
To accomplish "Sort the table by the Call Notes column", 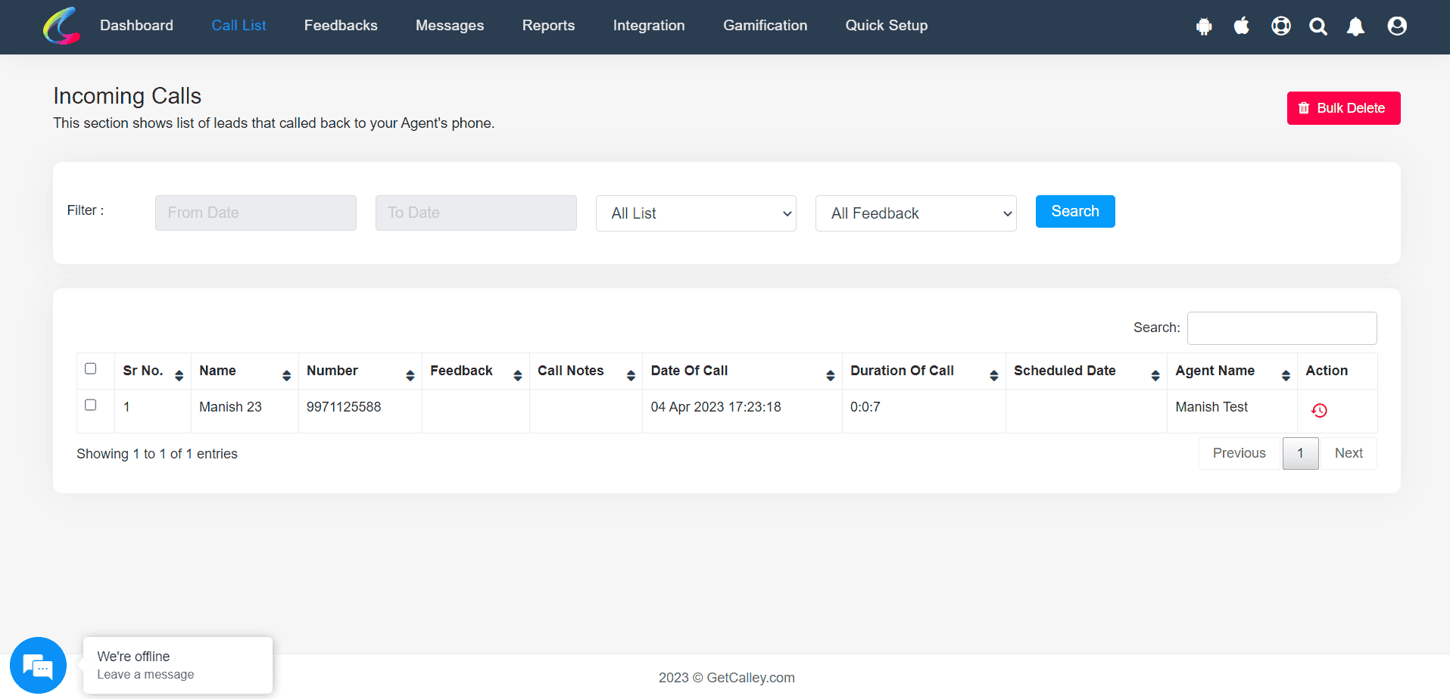I will (x=585, y=371).
